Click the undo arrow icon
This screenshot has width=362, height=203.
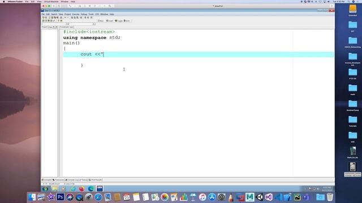click(x=65, y=17)
